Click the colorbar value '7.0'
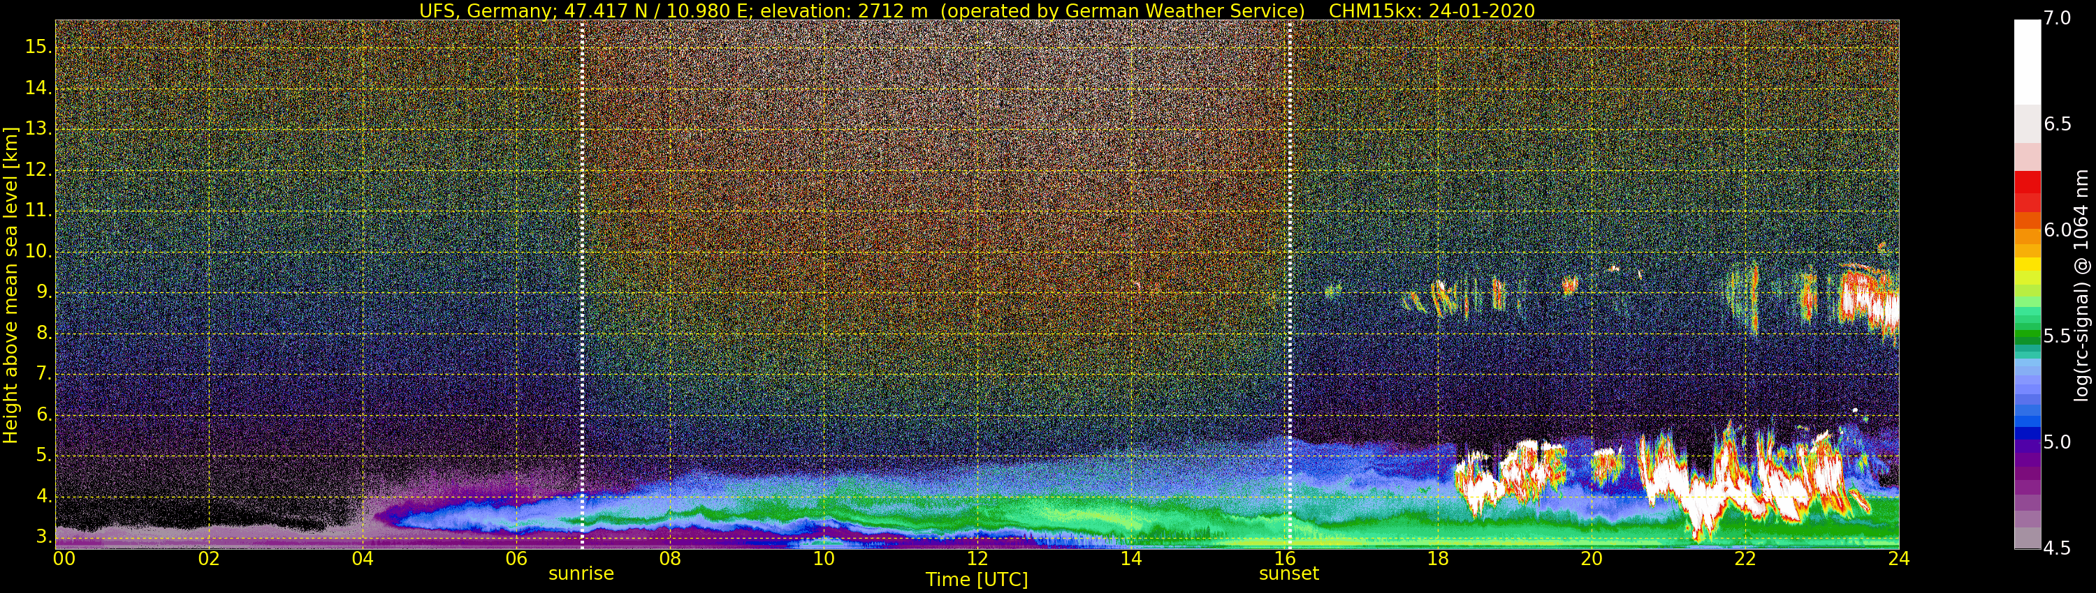This screenshot has height=593, width=2096. tap(2057, 18)
